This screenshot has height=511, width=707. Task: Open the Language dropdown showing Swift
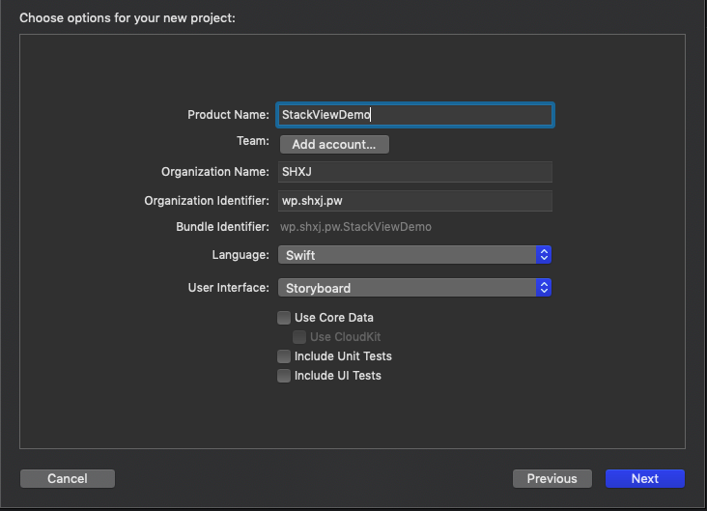coord(406,255)
